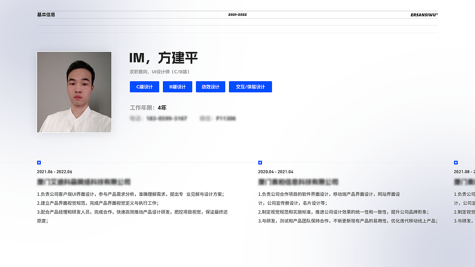Image resolution: width=475 pixels, height=267 pixels.
Task: Click the line starting 1.负责公司客户端UI界面设计
Action: pyautogui.click(x=131, y=194)
